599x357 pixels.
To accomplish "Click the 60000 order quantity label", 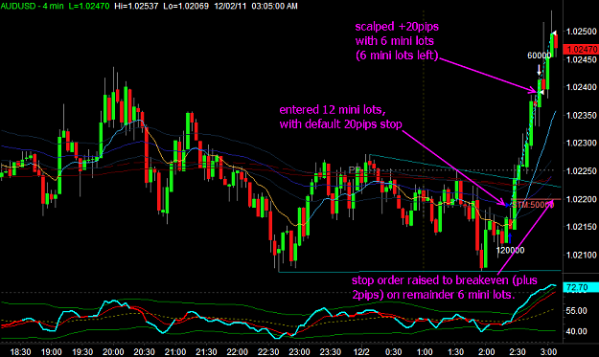I will (539, 56).
